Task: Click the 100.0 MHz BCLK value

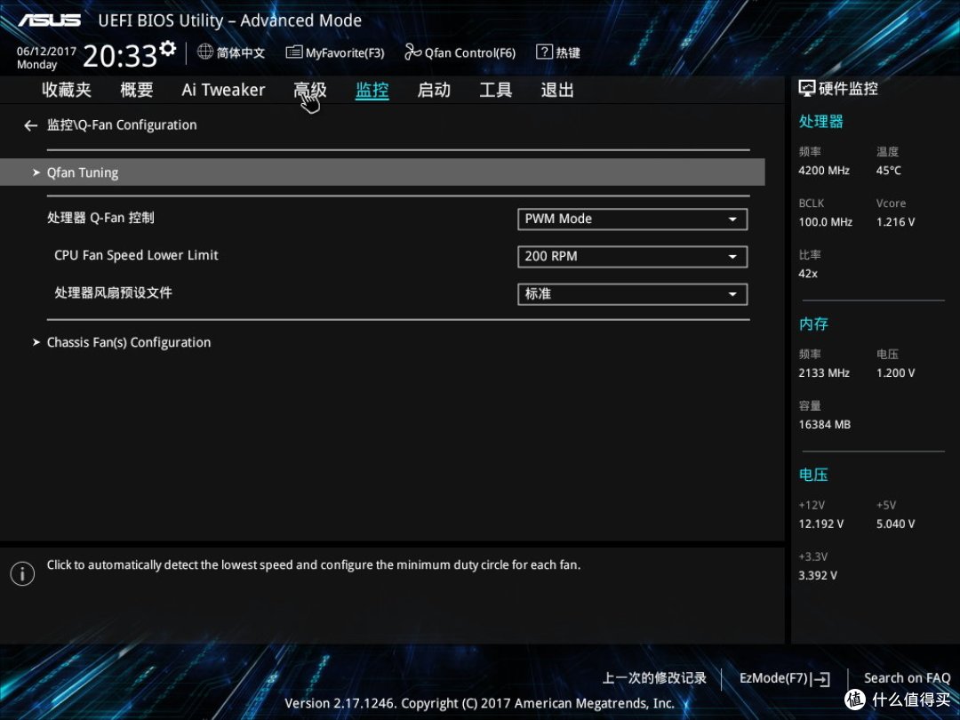Action: (825, 222)
